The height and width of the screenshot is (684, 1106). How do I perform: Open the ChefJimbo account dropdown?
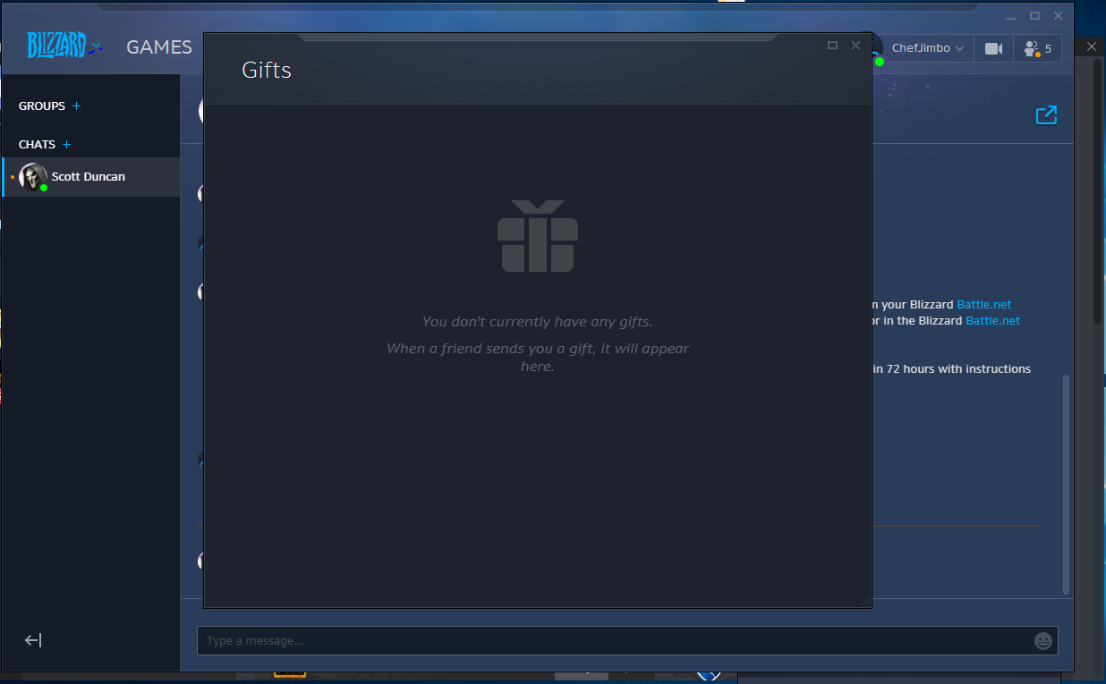tap(928, 48)
